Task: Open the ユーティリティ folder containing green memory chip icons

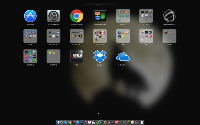Action: coord(77,36)
